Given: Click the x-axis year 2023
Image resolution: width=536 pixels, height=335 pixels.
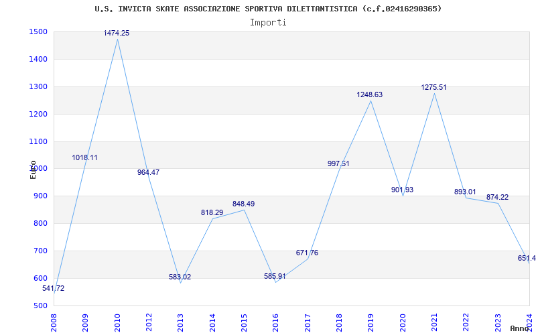Looking at the screenshot, I should [x=498, y=322].
